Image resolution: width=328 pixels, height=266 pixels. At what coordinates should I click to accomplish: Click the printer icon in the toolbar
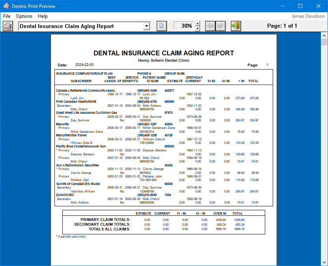[8, 26]
